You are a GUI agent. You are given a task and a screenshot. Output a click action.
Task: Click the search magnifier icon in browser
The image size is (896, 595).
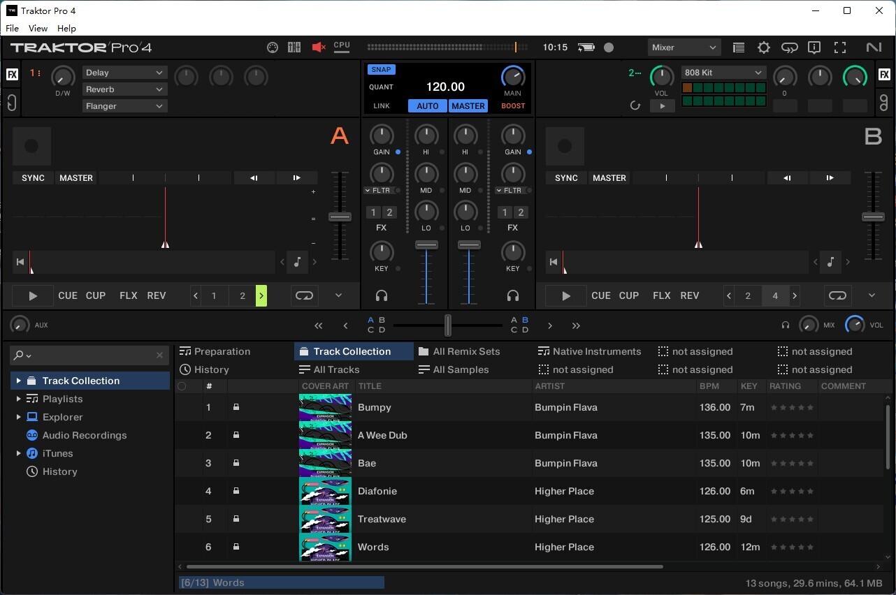coord(20,355)
